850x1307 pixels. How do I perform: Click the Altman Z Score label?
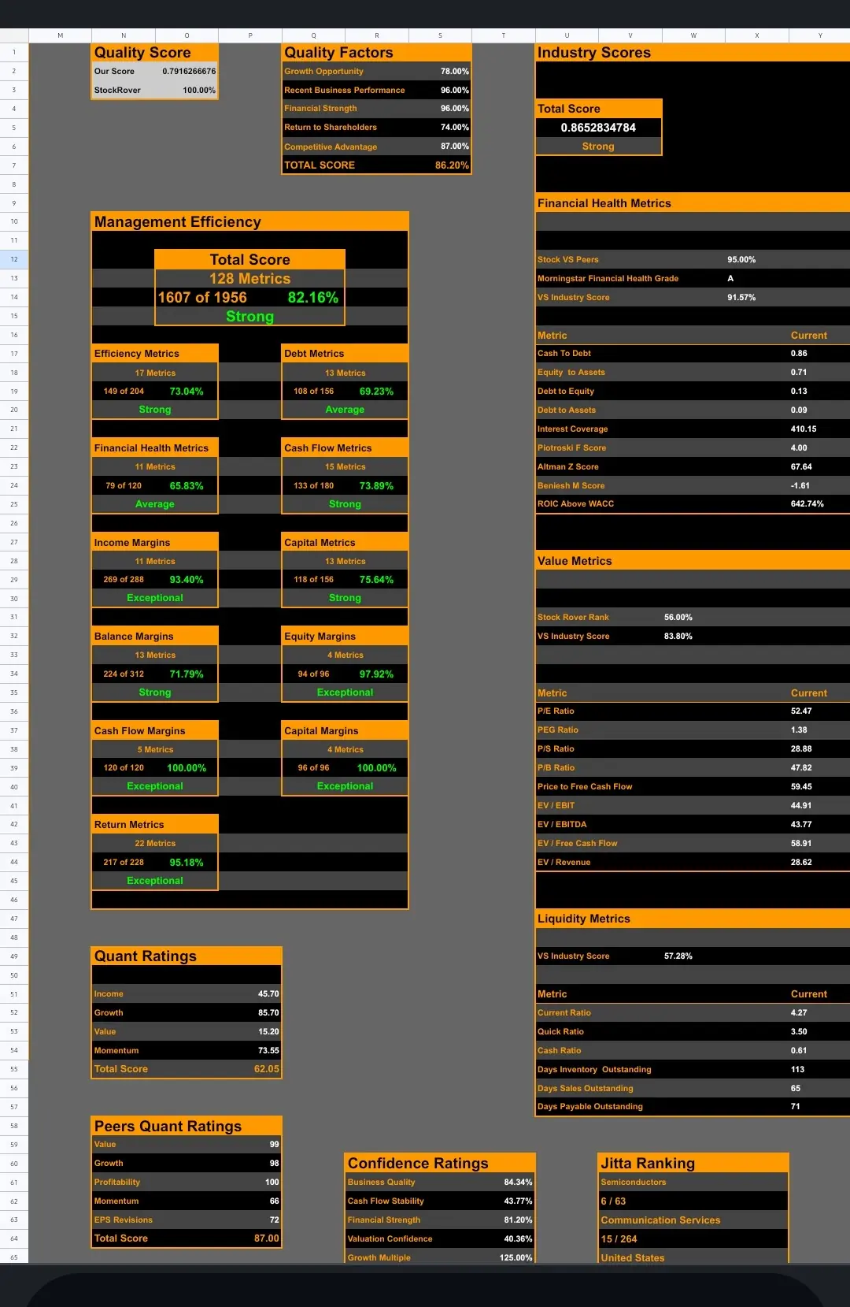(x=567, y=467)
